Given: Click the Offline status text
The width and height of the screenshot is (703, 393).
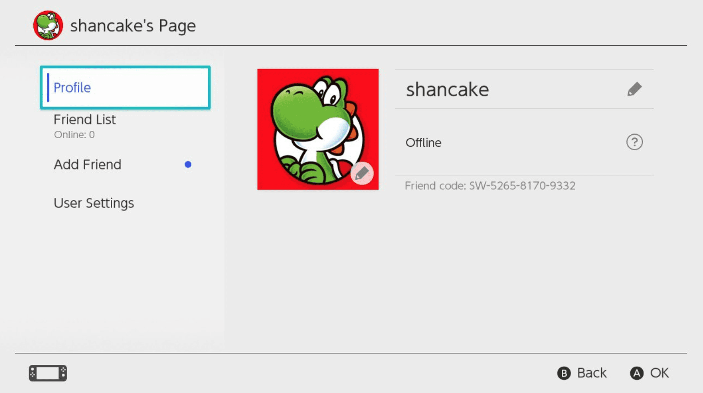Looking at the screenshot, I should tap(423, 143).
